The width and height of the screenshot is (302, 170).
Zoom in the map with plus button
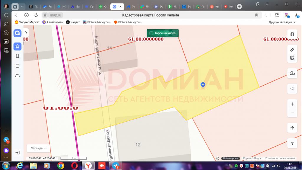(292, 104)
